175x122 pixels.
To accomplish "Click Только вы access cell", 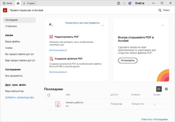I will point(116,104).
